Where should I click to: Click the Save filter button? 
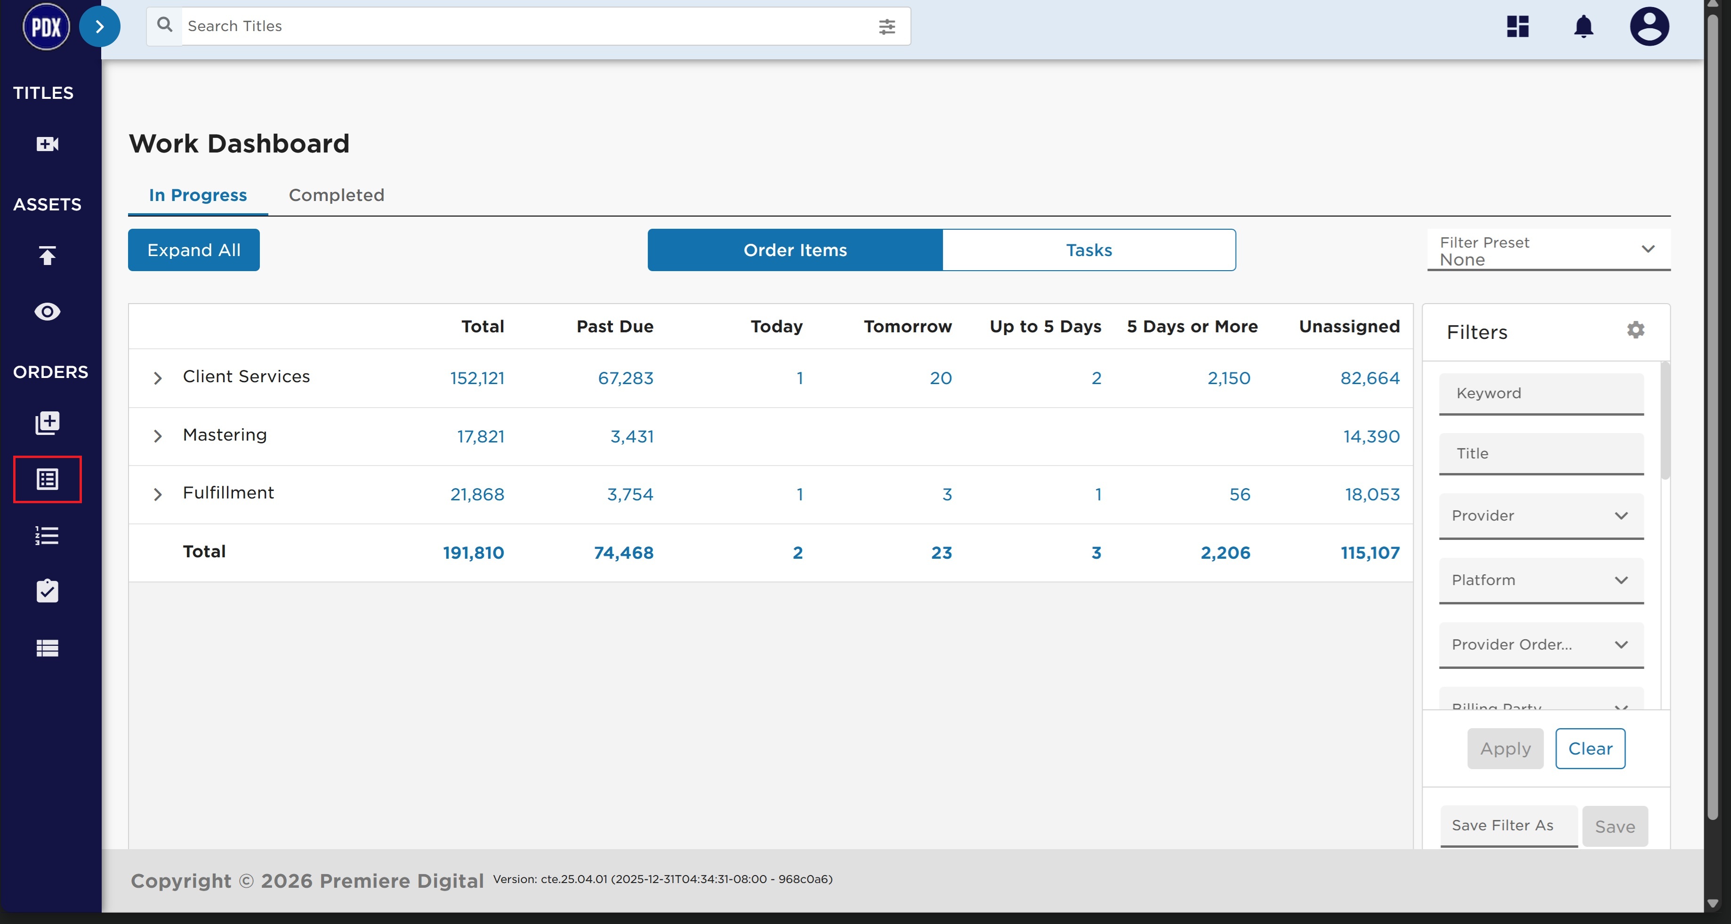1615,827
